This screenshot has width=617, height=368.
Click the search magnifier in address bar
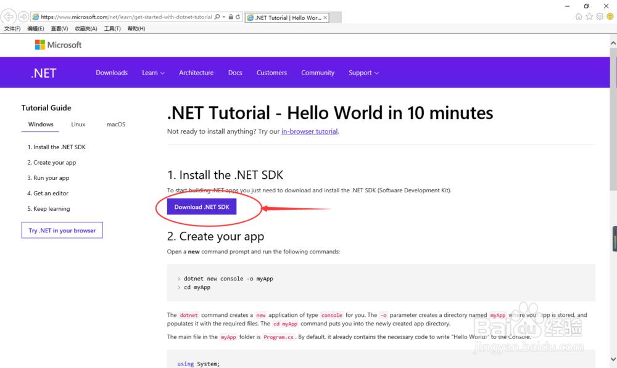[x=217, y=17]
